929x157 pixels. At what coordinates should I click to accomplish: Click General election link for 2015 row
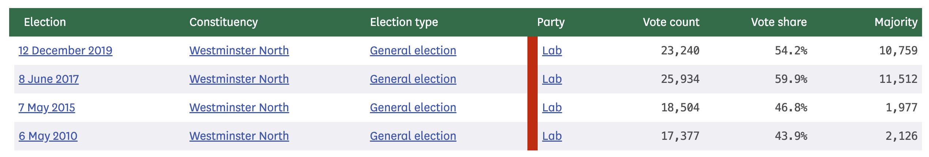tap(413, 107)
